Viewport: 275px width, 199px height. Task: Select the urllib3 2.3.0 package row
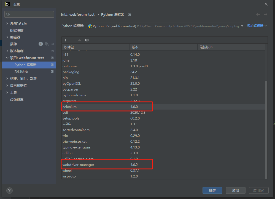[x=163, y=153]
